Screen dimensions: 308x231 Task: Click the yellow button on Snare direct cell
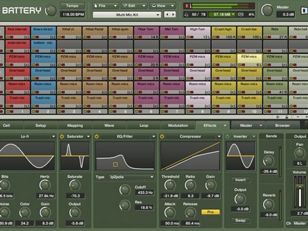tap(33, 37)
